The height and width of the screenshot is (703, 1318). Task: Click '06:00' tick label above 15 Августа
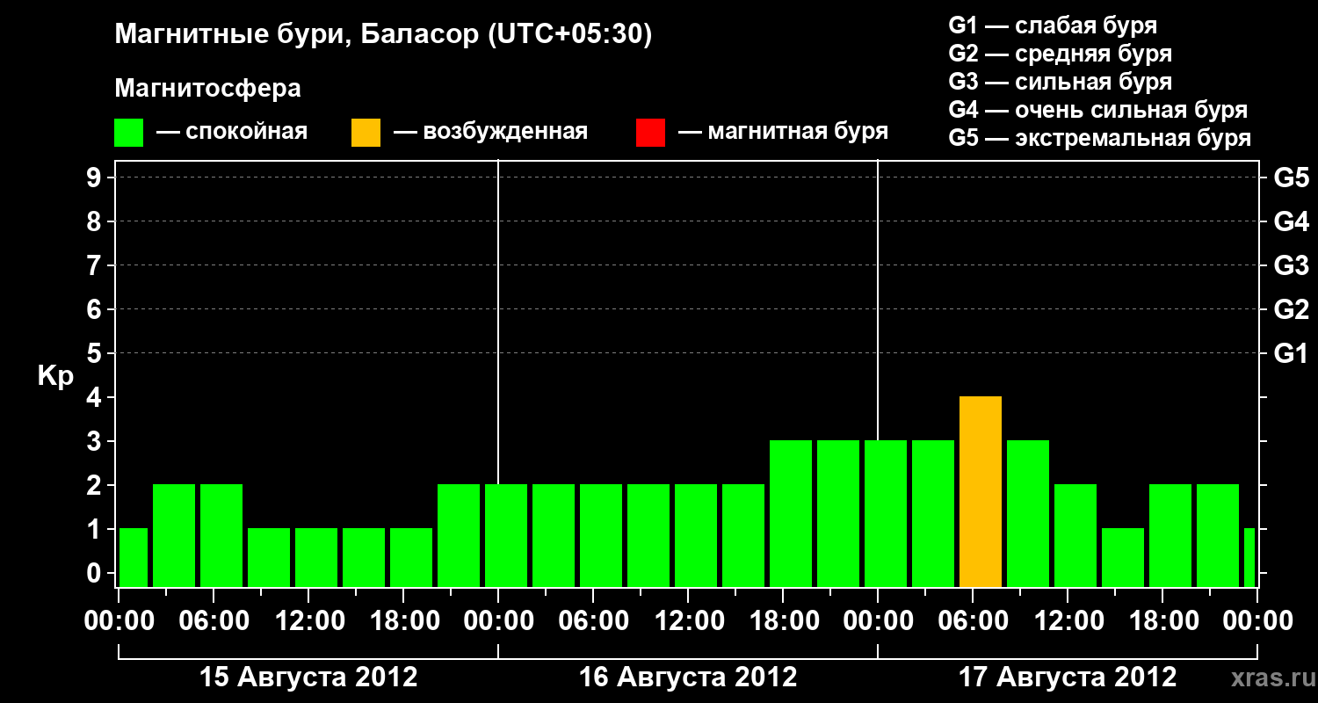[214, 620]
